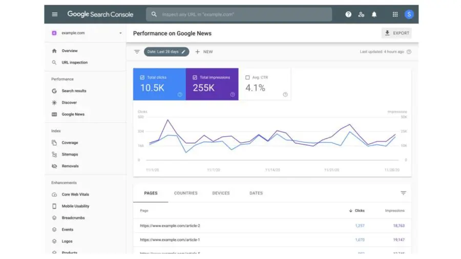This screenshot has width=461, height=259.
Task: Toggle the Total impressions checkbox
Action: 195,77
